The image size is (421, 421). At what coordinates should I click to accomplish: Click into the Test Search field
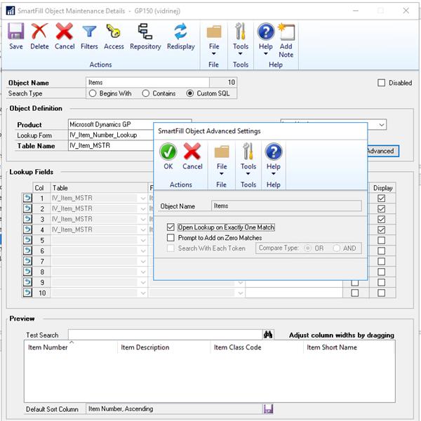[x=164, y=335]
